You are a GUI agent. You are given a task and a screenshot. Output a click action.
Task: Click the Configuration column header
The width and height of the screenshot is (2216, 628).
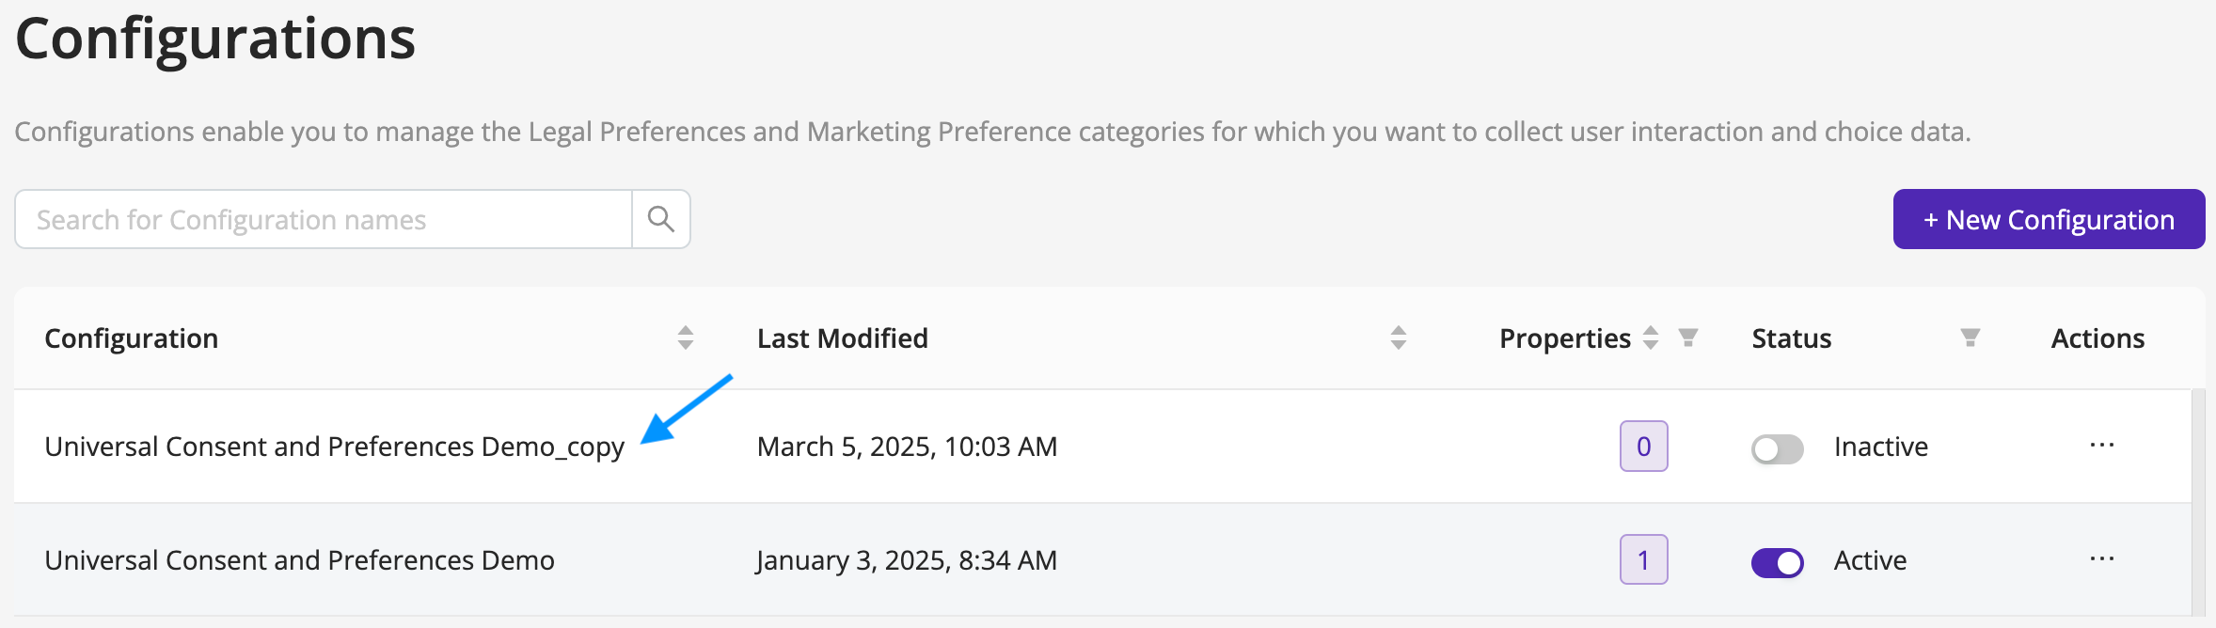tap(132, 338)
